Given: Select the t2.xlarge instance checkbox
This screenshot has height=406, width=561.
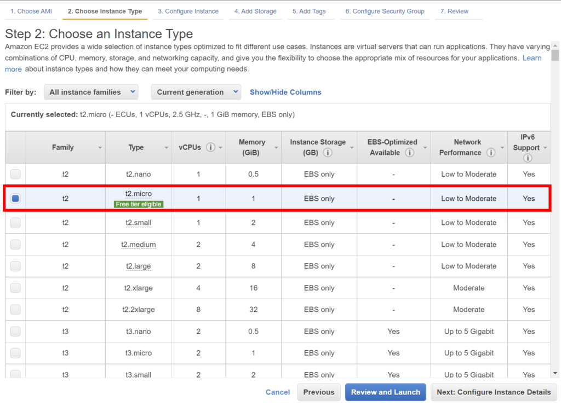Looking at the screenshot, I should [x=15, y=288].
